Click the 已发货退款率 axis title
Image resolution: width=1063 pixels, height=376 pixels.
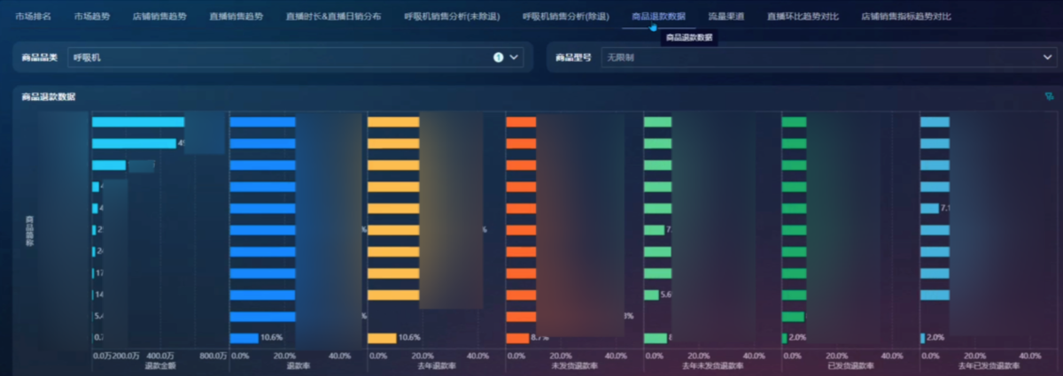(850, 365)
